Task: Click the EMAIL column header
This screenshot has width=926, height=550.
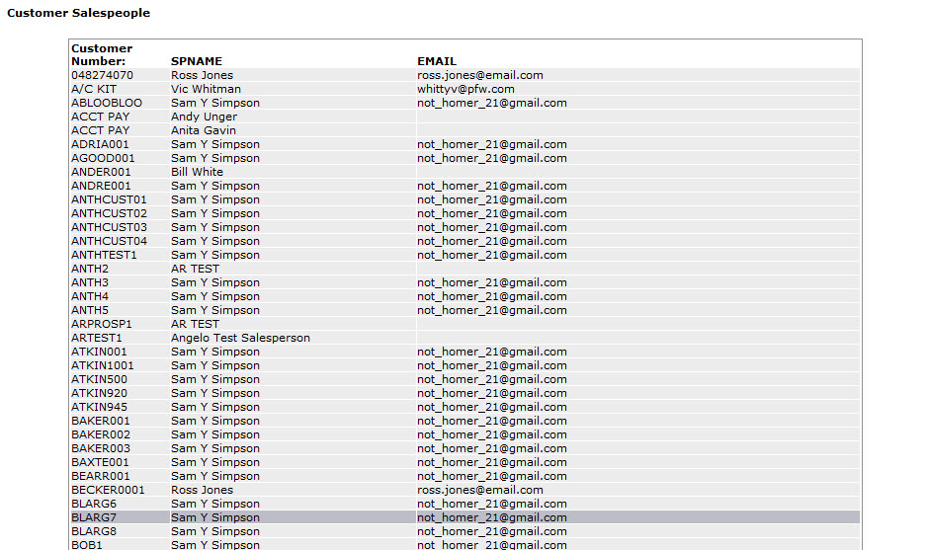Action: [437, 61]
